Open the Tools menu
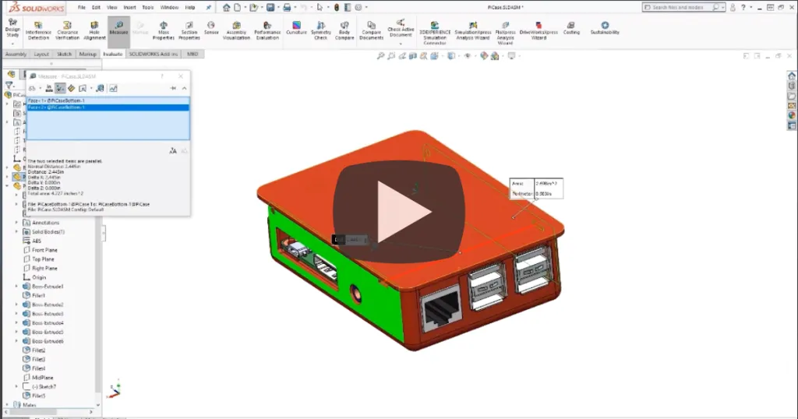Image resolution: width=798 pixels, height=419 pixels. pos(147,8)
